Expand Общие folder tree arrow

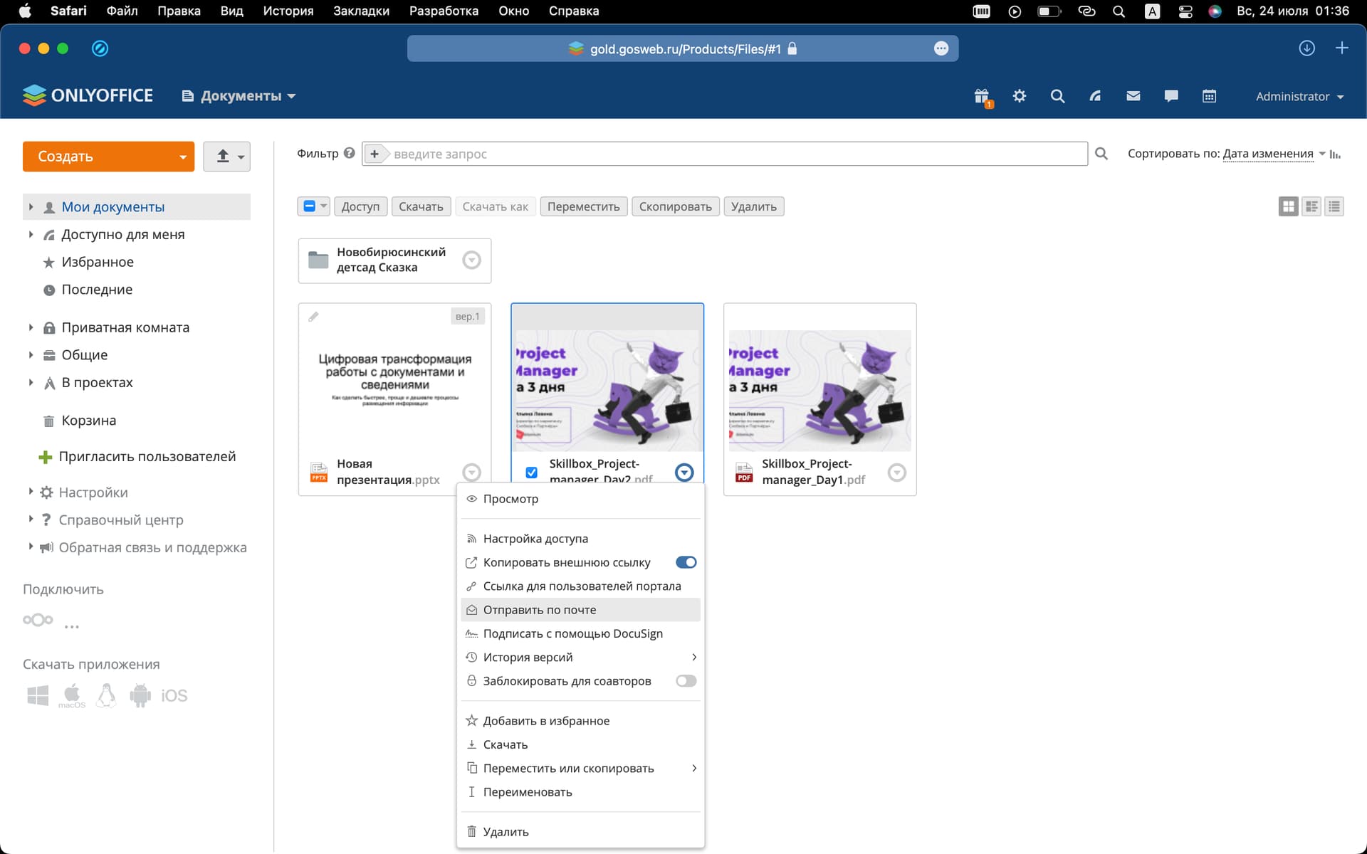click(31, 354)
